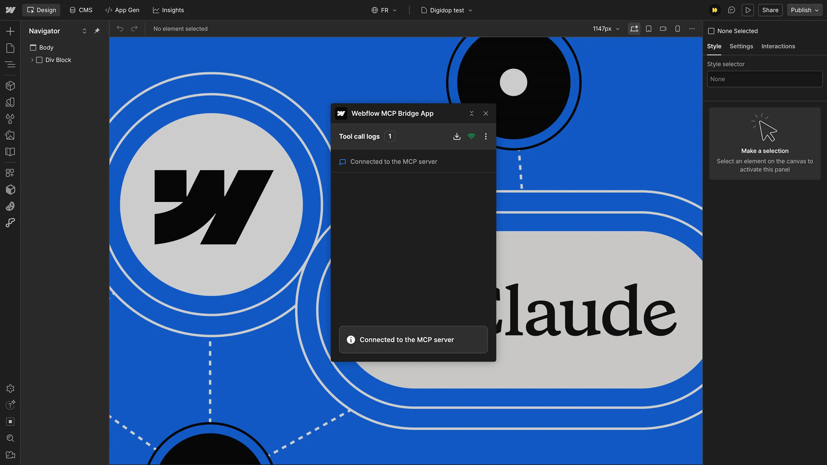Image resolution: width=827 pixels, height=465 pixels.
Task: Open the Publish dropdown
Action: 805,10
